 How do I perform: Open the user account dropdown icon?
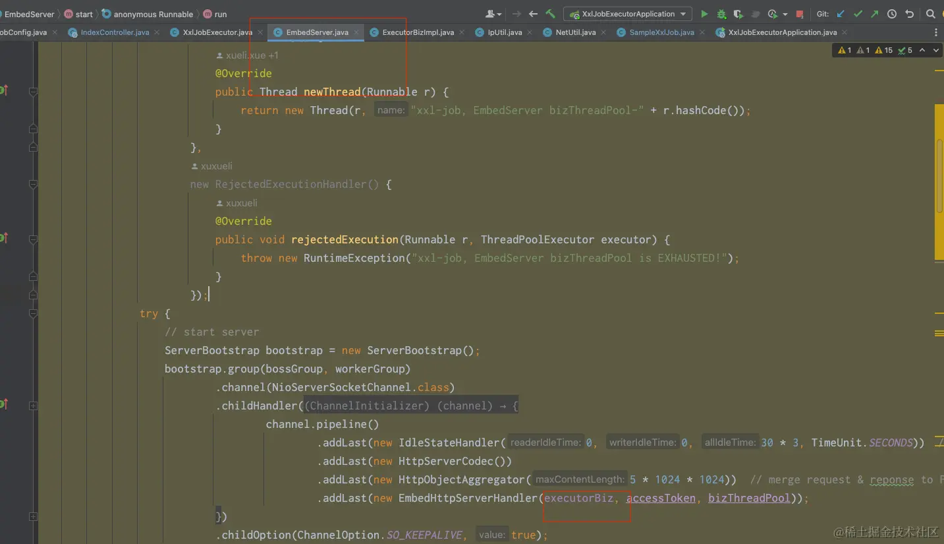tap(493, 14)
